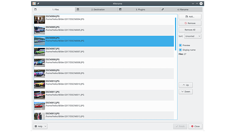Click the KRename app icon in title bar
235x132 pixels.
[x=34, y=3]
